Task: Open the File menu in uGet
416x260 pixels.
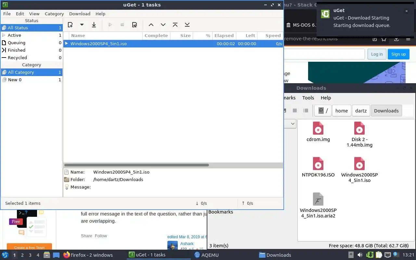Action: (7, 14)
